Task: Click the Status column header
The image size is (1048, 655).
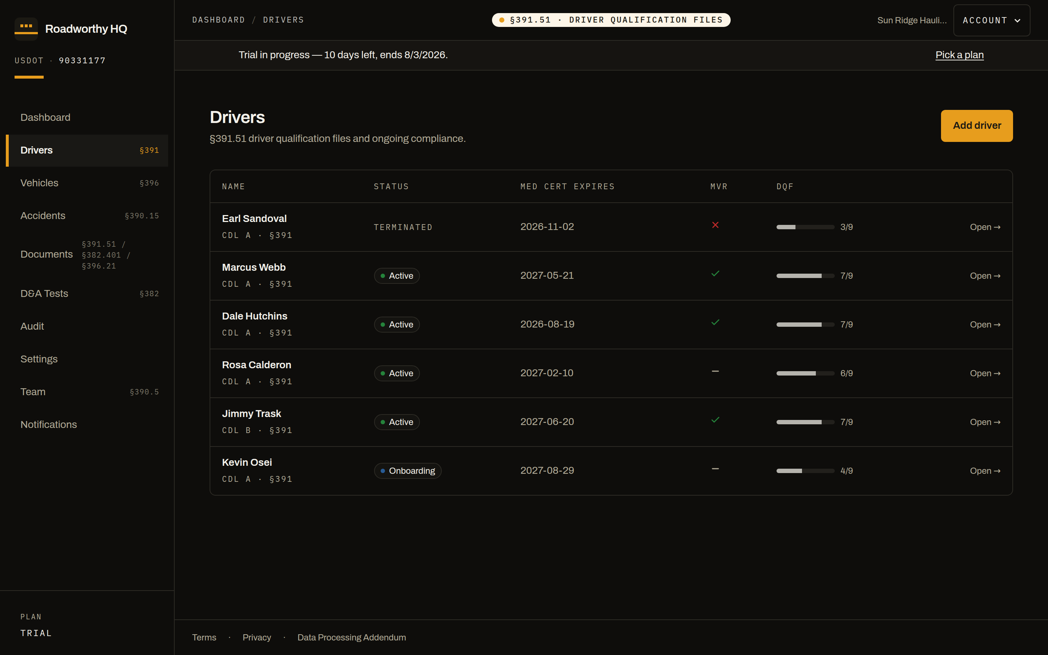Action: click(x=392, y=186)
